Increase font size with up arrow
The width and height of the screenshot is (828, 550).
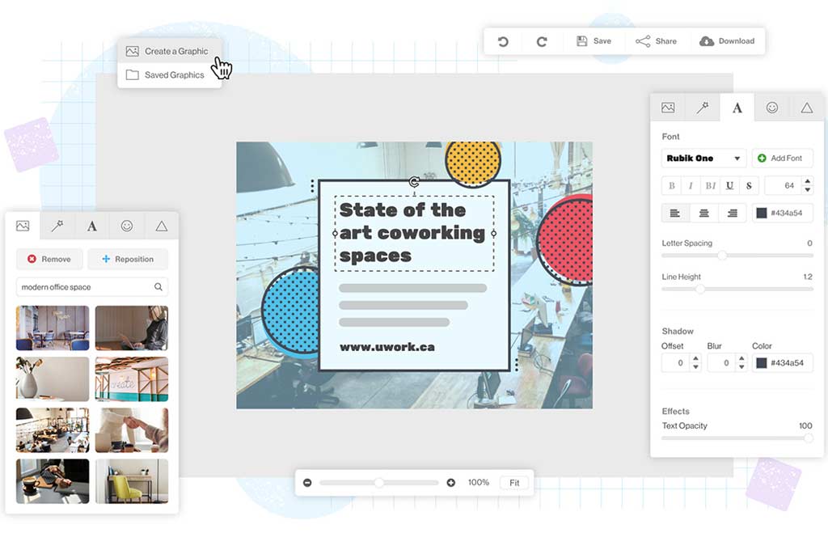808,181
